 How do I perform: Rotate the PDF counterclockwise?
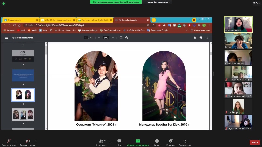127,38
